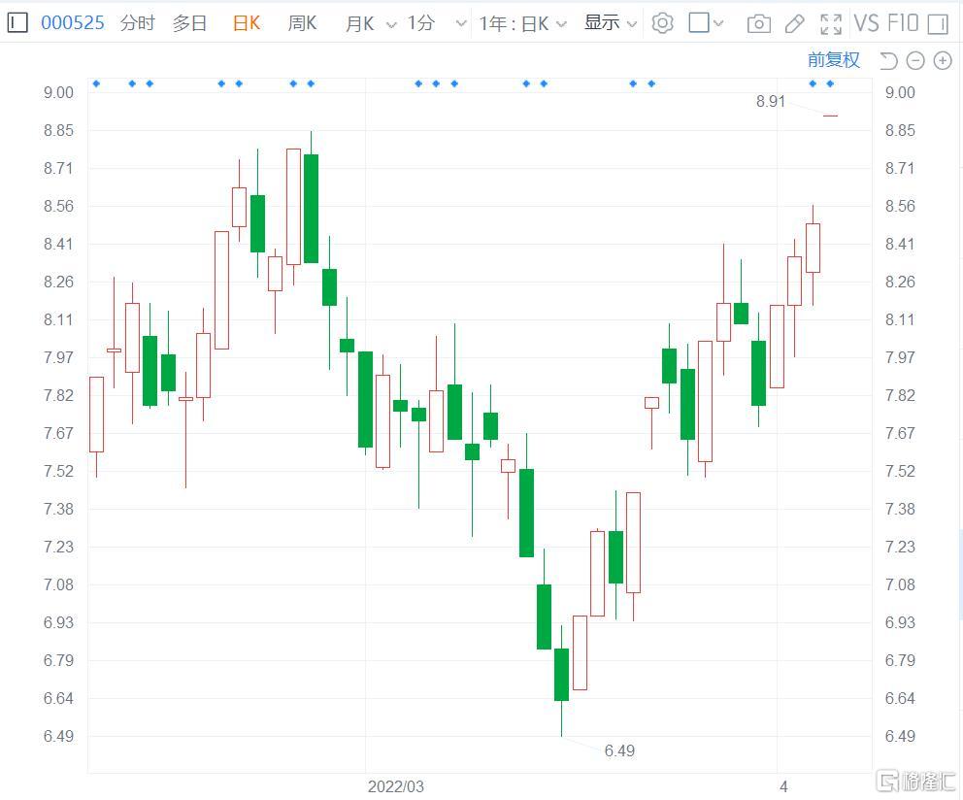The image size is (963, 800).
Task: Select the 日K daily candlestick tab
Action: pyautogui.click(x=247, y=23)
